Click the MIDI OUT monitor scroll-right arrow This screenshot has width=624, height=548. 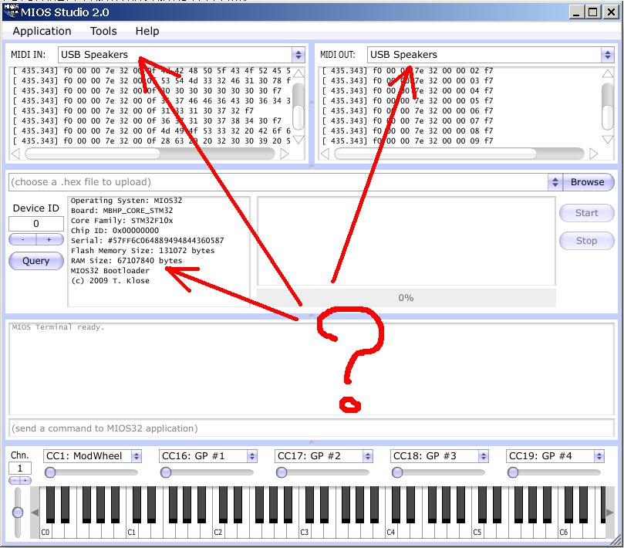click(x=593, y=154)
